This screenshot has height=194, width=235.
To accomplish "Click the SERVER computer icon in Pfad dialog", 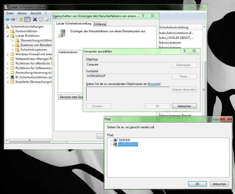I will click(x=115, y=140).
